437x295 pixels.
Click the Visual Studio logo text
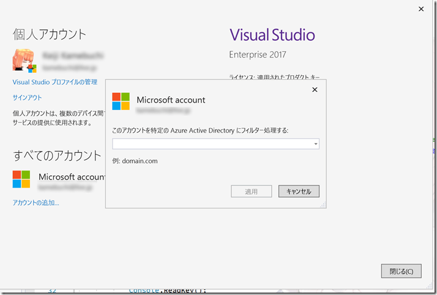point(272,35)
